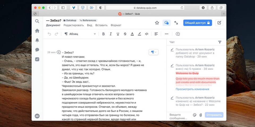Viewport: 255px width, 127px height.
Task: Toggle underline formatting
Action: coord(118,34)
